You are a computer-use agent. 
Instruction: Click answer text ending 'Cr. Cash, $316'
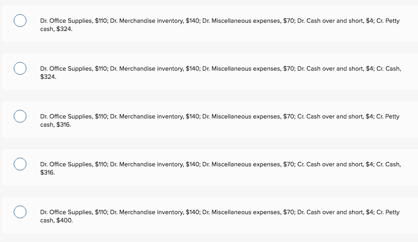coord(219,168)
